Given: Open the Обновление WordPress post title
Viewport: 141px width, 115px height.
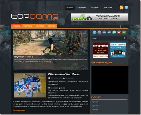Looking at the screenshot, I should click(64, 74).
